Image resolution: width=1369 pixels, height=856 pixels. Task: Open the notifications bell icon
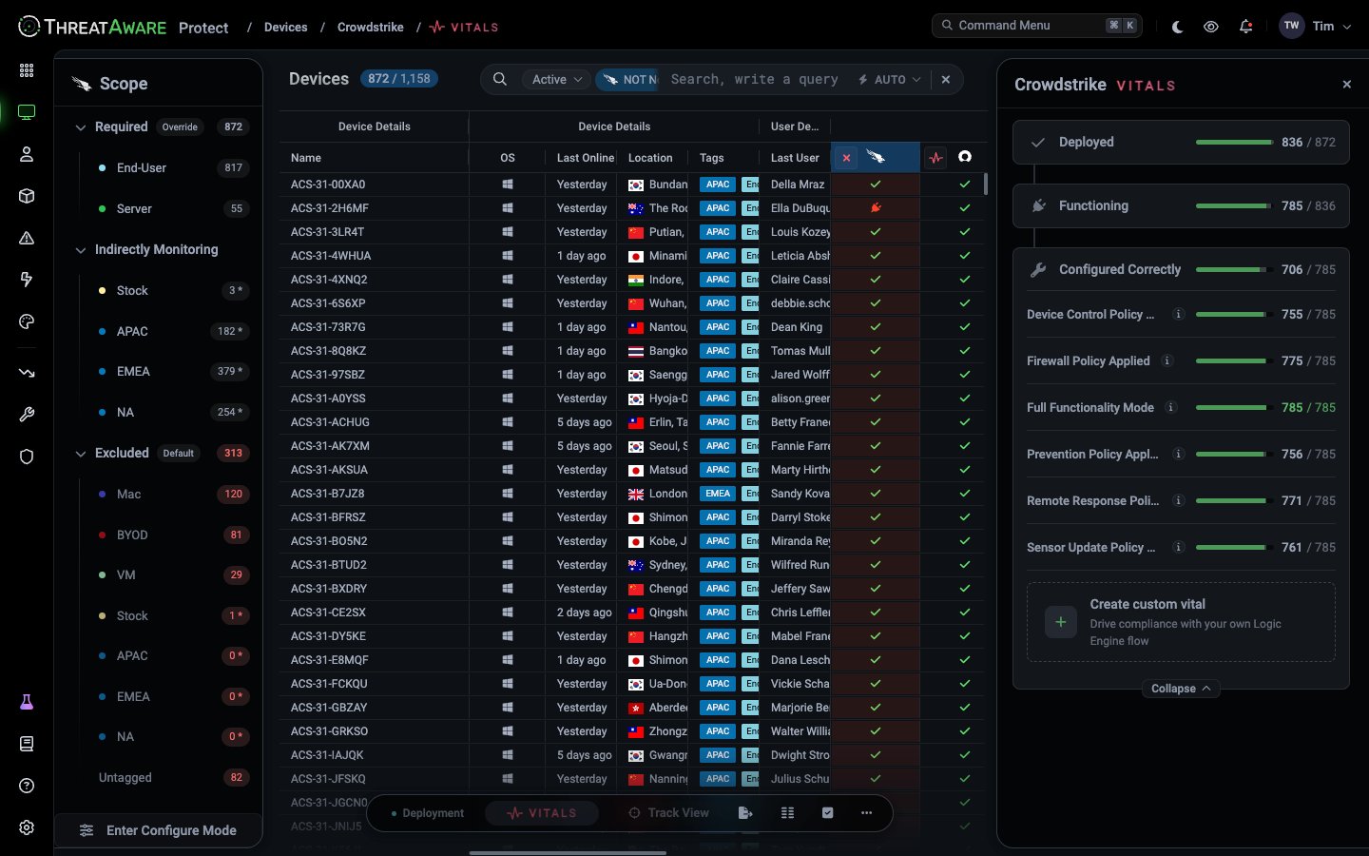click(x=1245, y=27)
